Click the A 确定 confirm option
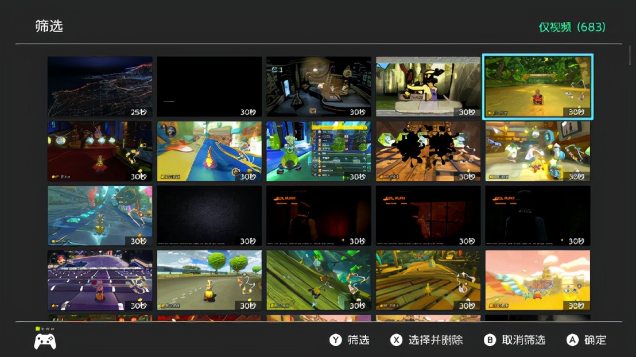Image resolution: width=636 pixels, height=357 pixels. (x=587, y=340)
